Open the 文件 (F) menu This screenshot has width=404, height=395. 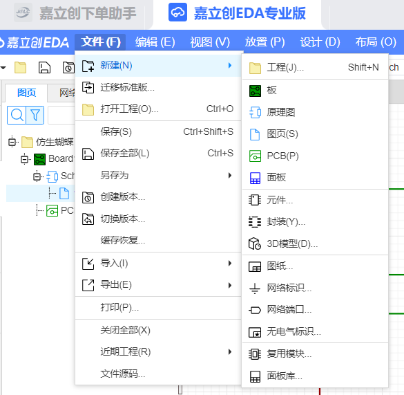(100, 42)
